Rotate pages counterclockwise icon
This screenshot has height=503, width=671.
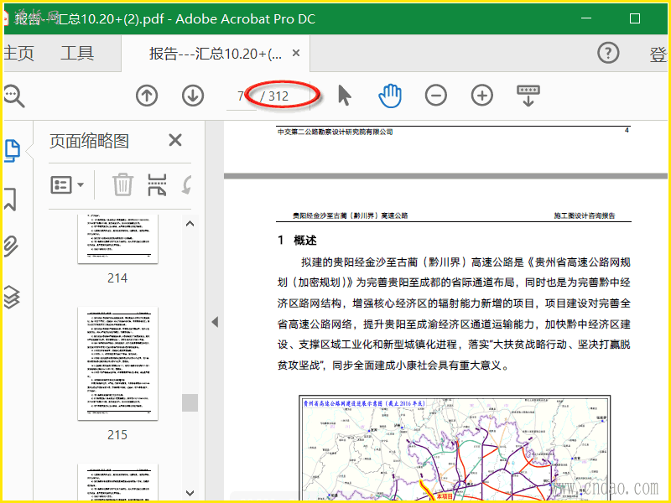click(186, 184)
